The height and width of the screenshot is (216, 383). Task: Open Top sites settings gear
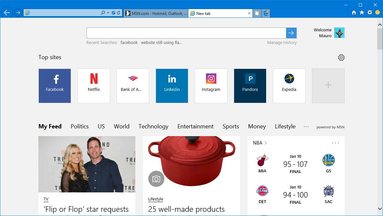point(341,58)
